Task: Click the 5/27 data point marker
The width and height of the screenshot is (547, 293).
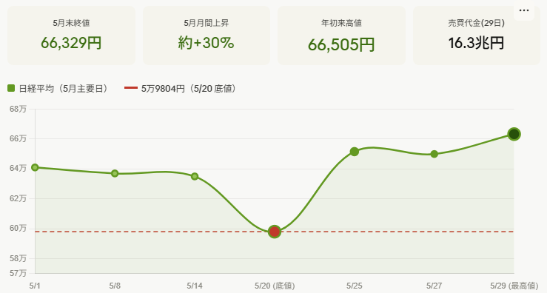Action: (434, 154)
